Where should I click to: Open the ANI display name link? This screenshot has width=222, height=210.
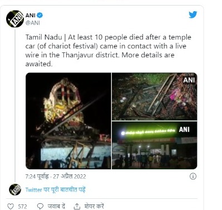point(31,15)
